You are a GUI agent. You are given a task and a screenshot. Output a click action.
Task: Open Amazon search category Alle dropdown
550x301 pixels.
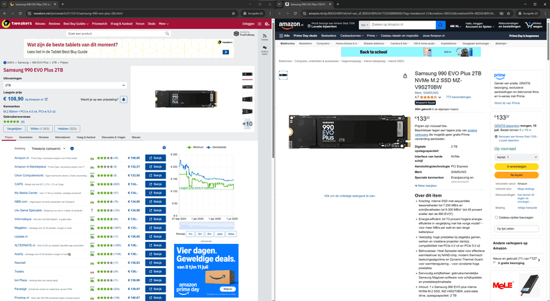(x=364, y=25)
